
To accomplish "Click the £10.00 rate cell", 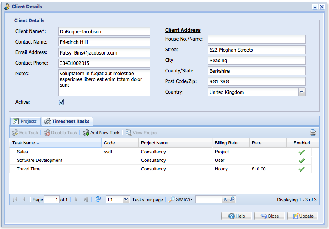I will 259,169.
